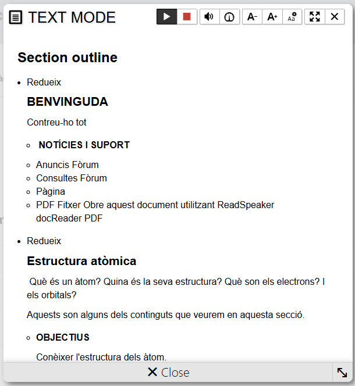Screen dimensions: 355x386
Task: Open the PDF Fitxer docReader entry
Action: pos(155,212)
